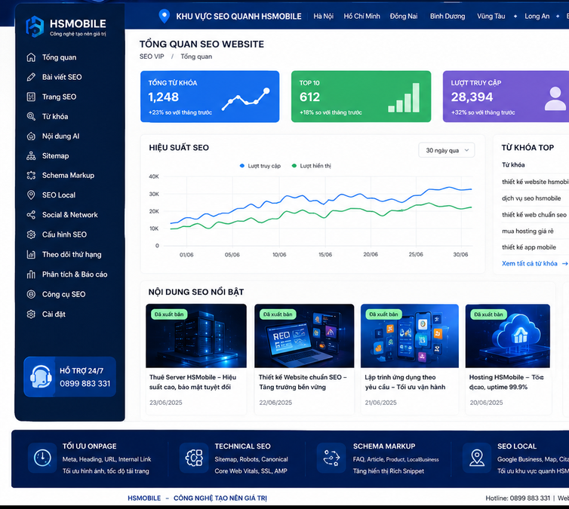Click keyword 'dịch vụ seo hsmobile'
The width and height of the screenshot is (569, 509).
[x=531, y=198]
